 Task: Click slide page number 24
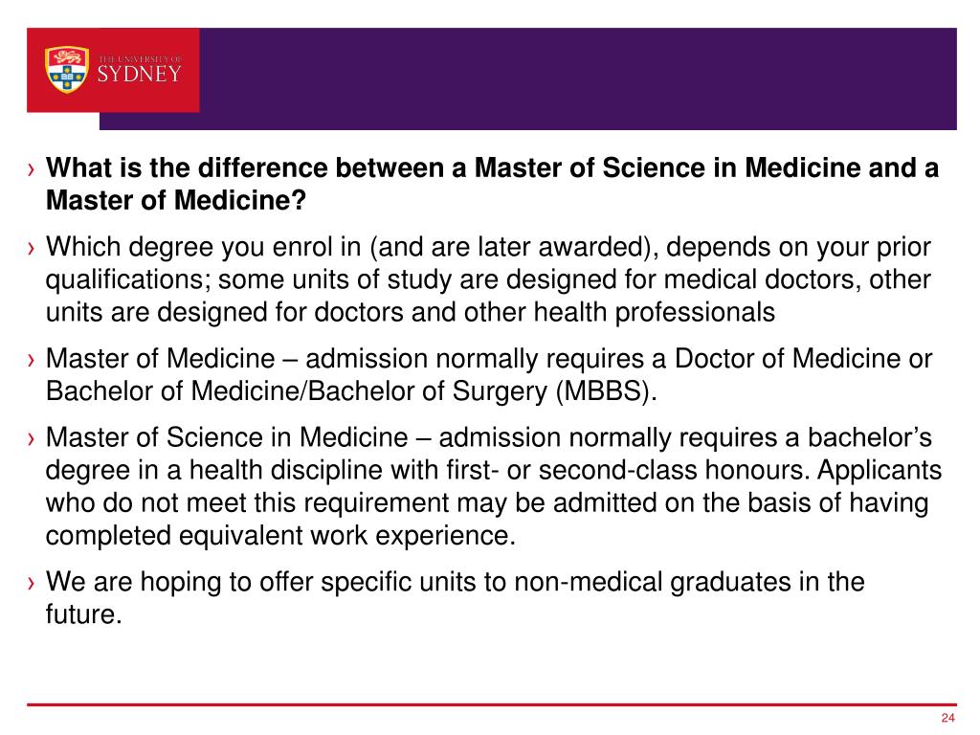[x=948, y=720]
